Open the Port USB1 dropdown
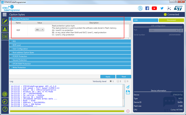186x115 pixels. (x=163, y=30)
